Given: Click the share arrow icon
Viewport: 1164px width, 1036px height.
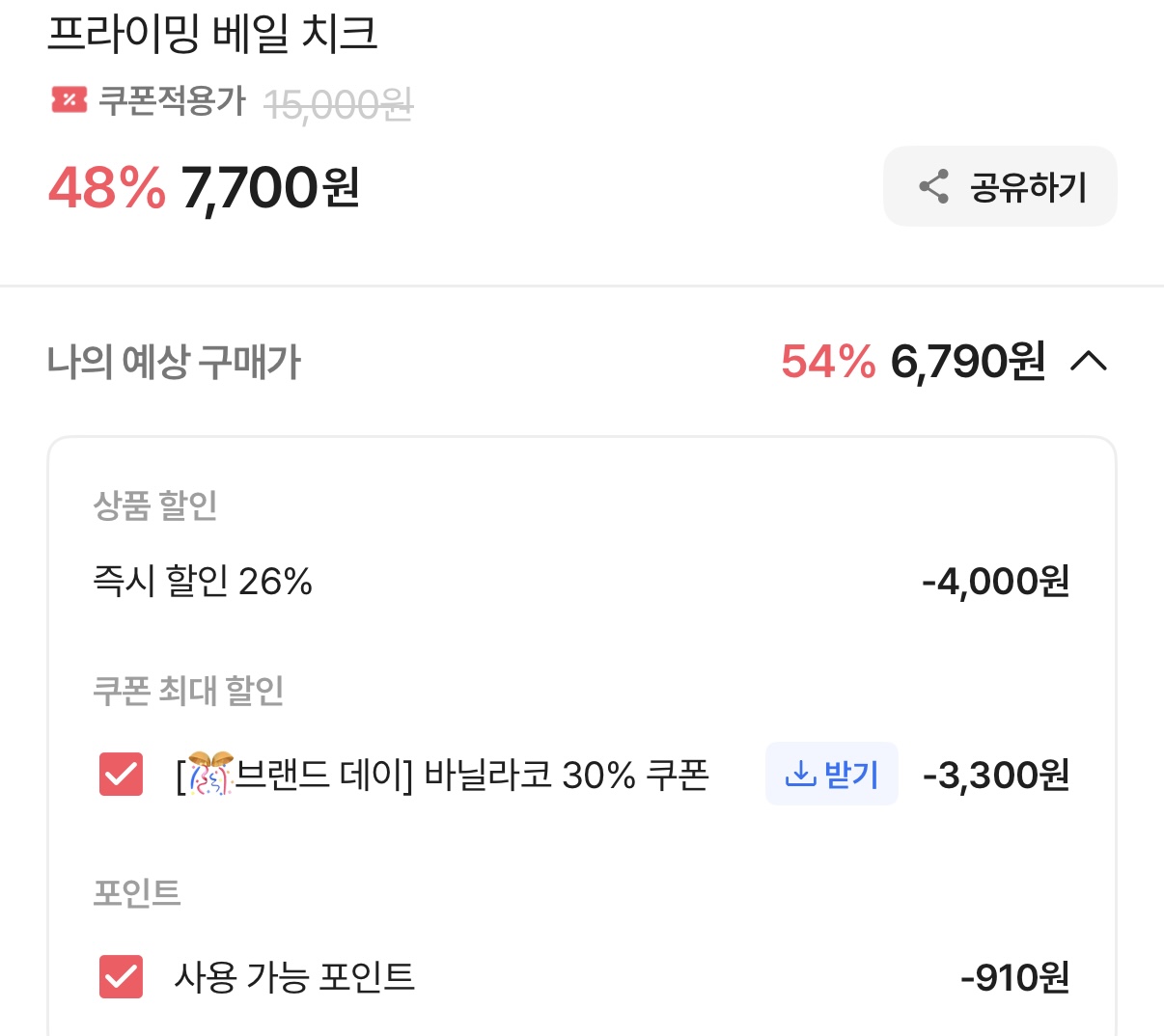Looking at the screenshot, I should [933, 186].
